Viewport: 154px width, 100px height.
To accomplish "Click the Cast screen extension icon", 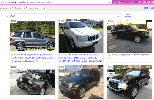I will pyautogui.click(x=128, y=2).
